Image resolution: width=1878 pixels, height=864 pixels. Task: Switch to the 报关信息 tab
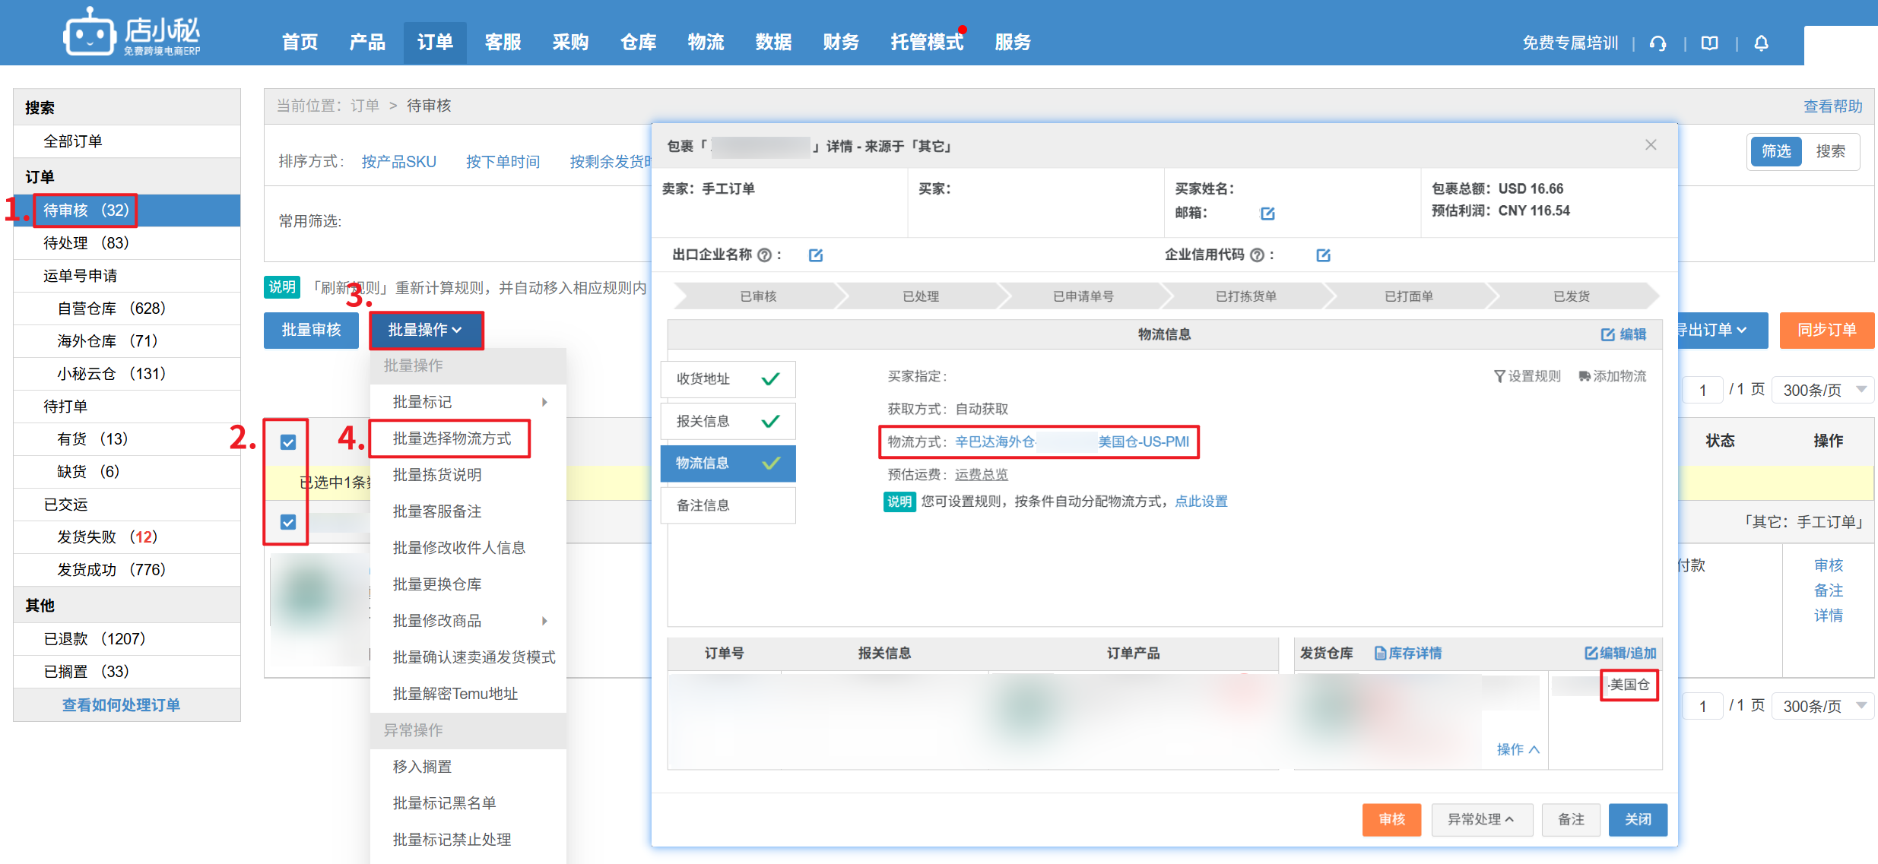click(x=728, y=421)
